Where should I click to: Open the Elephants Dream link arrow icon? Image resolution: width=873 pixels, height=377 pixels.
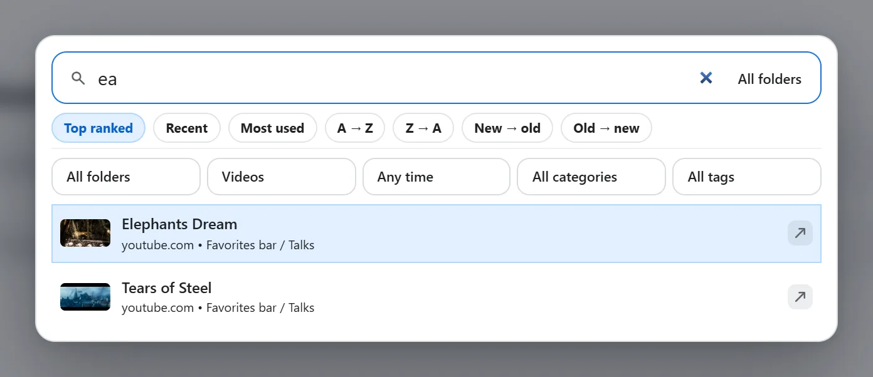click(800, 233)
